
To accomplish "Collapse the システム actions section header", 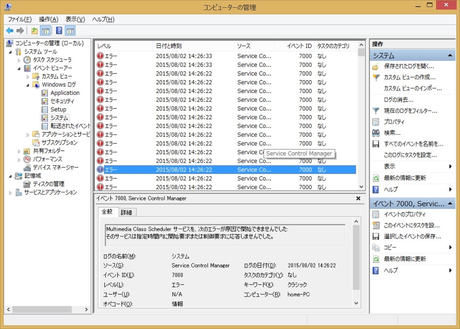I will [449, 56].
